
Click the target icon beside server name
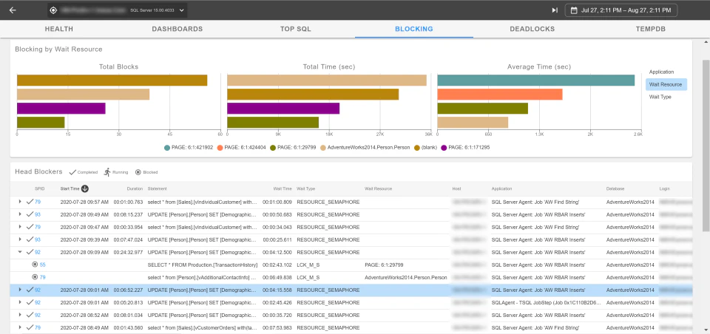pos(53,10)
